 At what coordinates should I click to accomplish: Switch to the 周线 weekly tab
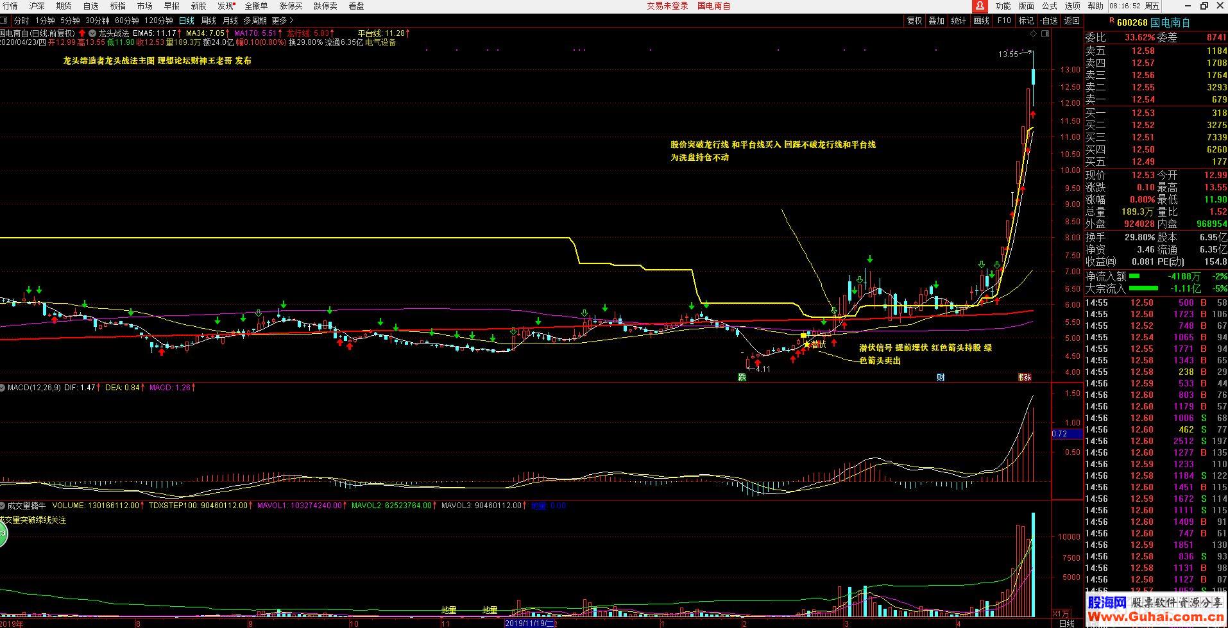[209, 21]
